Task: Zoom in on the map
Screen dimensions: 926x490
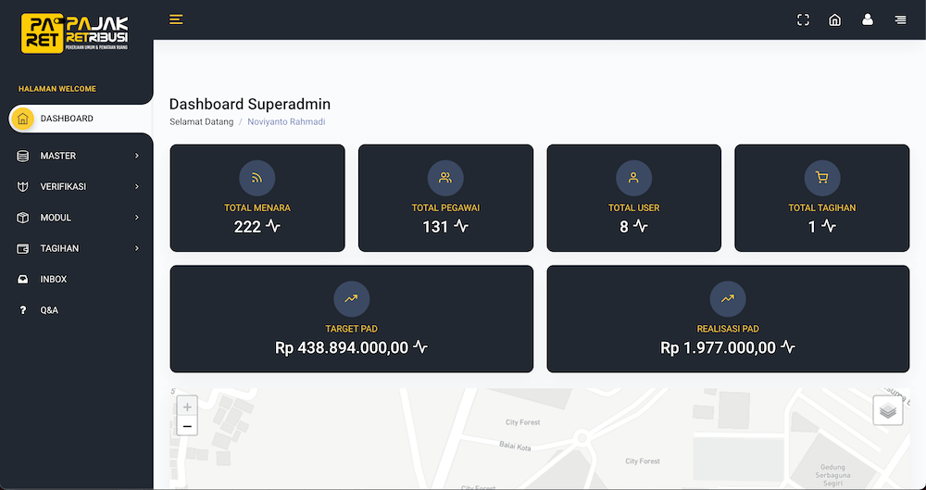Action: (187, 407)
